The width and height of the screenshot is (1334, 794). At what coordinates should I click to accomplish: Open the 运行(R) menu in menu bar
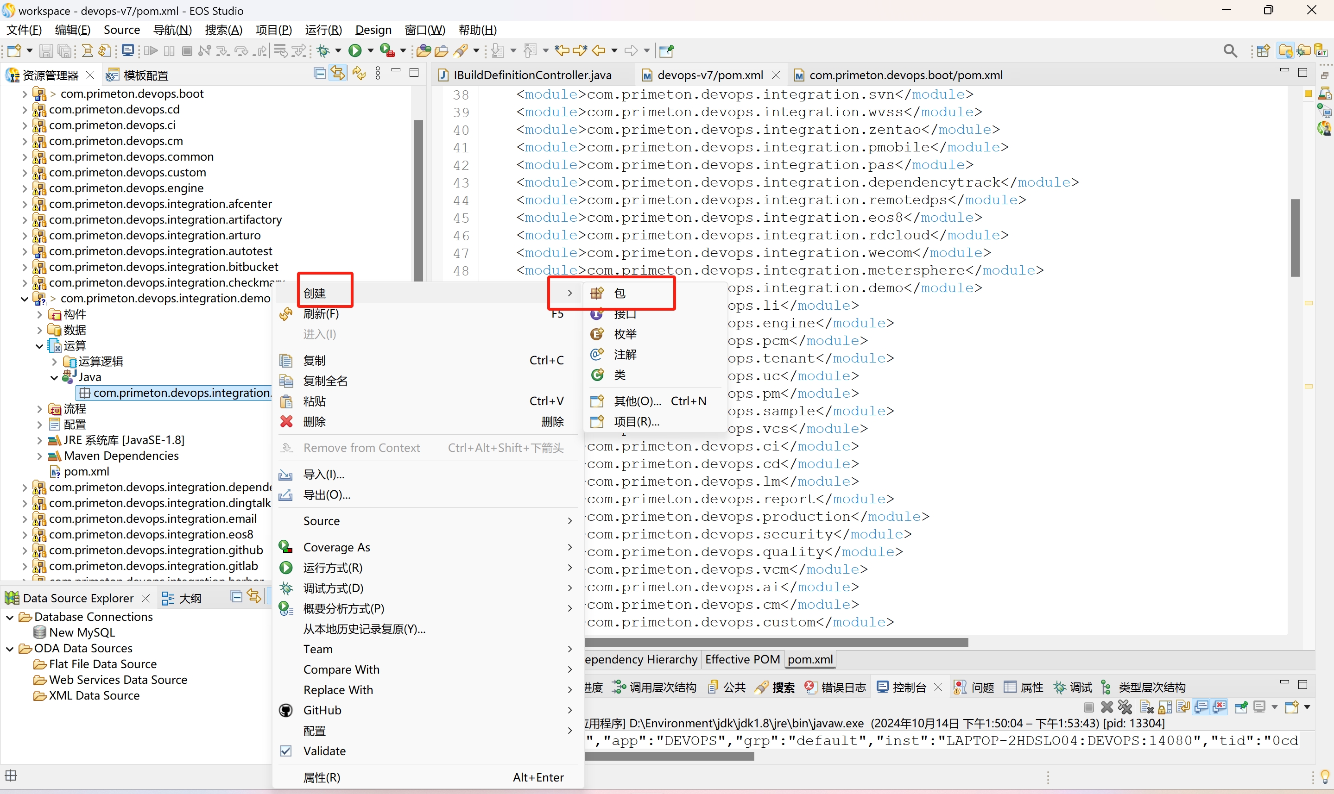[x=323, y=30]
